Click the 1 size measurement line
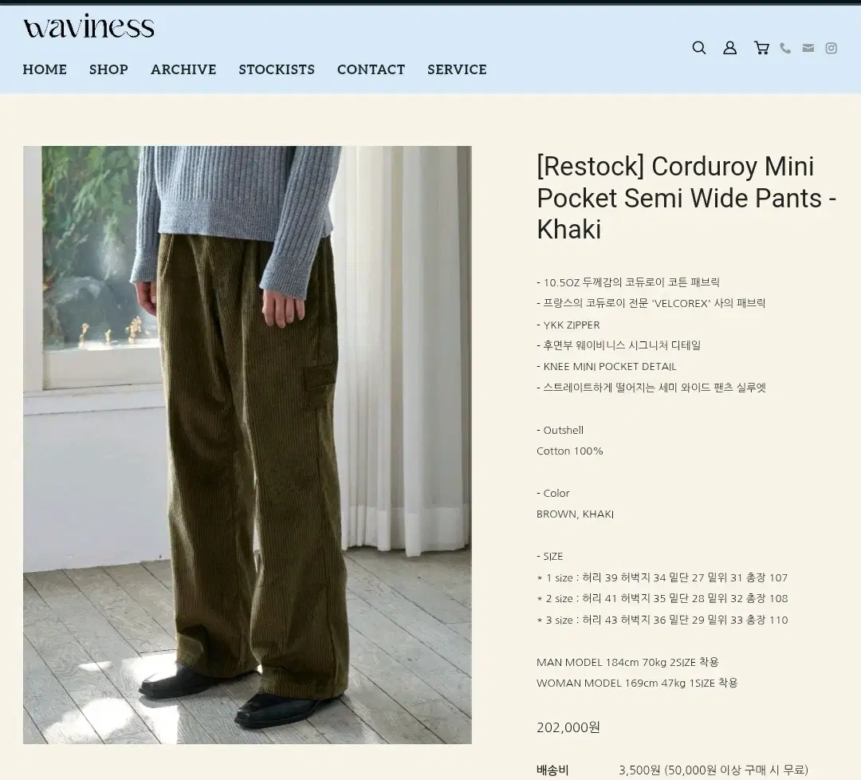The width and height of the screenshot is (861, 780). click(662, 578)
